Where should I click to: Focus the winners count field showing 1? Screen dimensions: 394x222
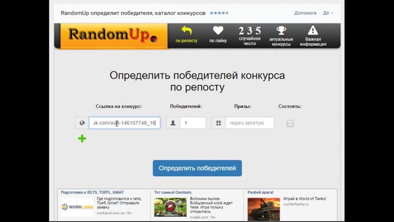click(193, 123)
